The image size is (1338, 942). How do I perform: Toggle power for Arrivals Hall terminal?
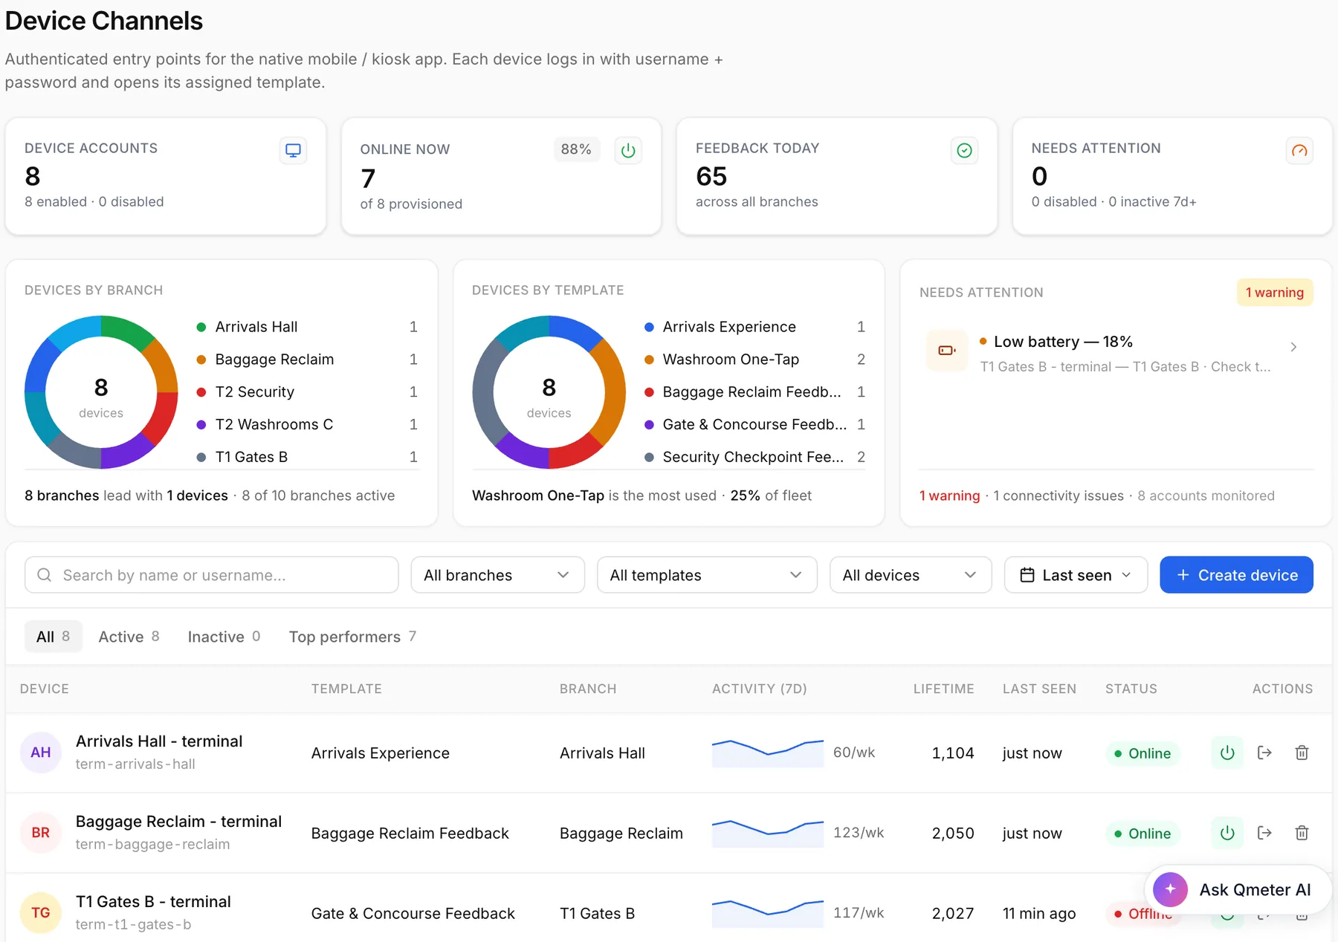pyautogui.click(x=1227, y=753)
